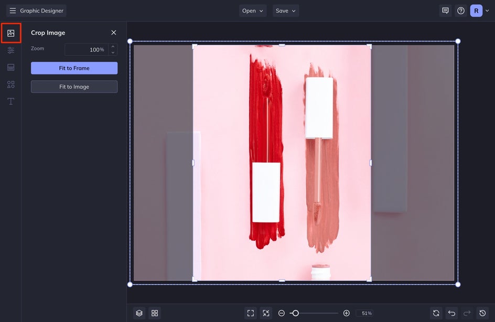This screenshot has height=322, width=495.
Task: Open the Edit adjustments sliders icon
Action: pos(11,50)
